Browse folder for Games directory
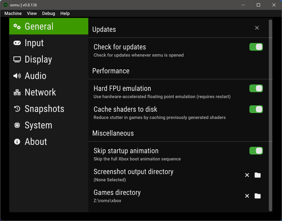Viewport: 282px width, 221px height. (257, 196)
